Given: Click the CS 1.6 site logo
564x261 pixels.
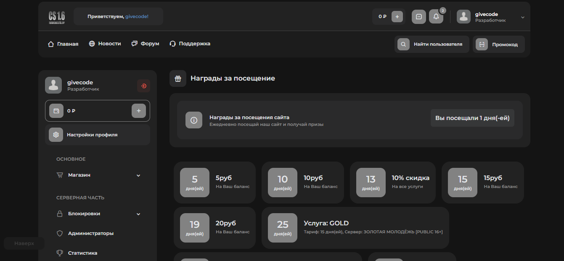Looking at the screenshot, I should pos(56,17).
